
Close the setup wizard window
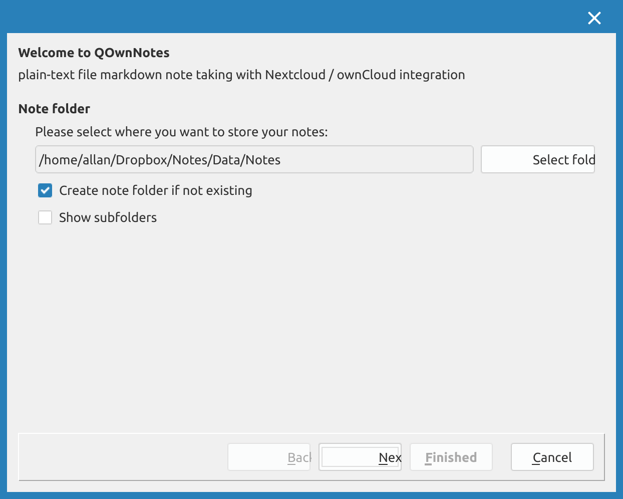click(594, 18)
